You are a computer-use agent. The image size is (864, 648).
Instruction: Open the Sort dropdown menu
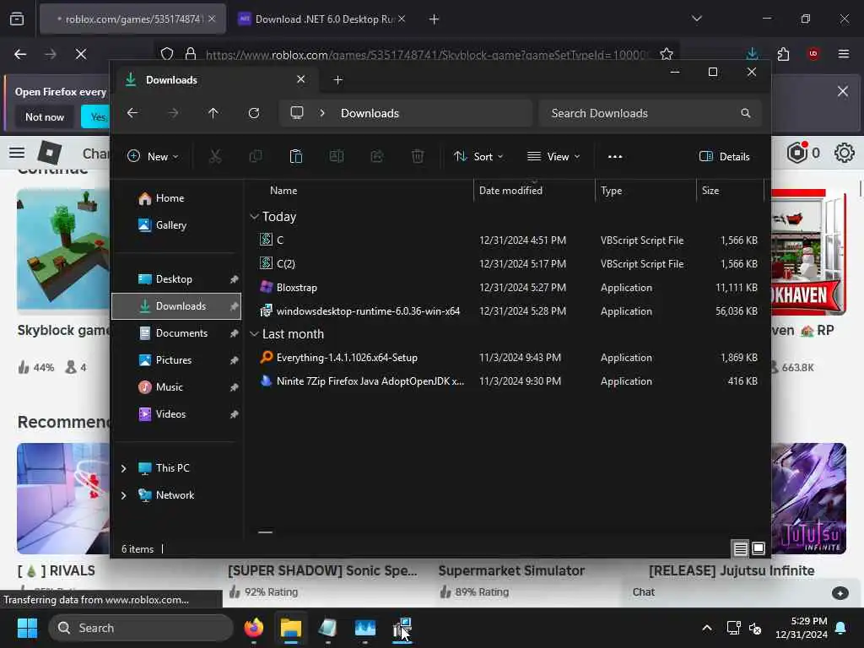pos(478,156)
